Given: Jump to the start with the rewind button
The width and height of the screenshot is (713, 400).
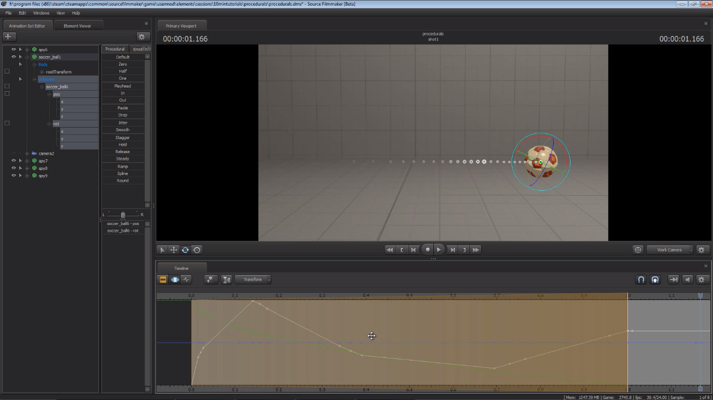Looking at the screenshot, I should click(x=389, y=250).
